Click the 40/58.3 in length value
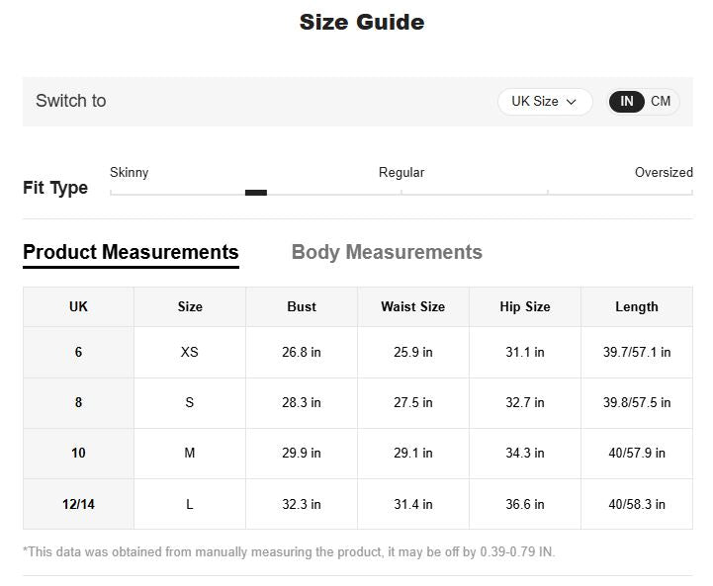This screenshot has height=586, width=713. tap(637, 505)
